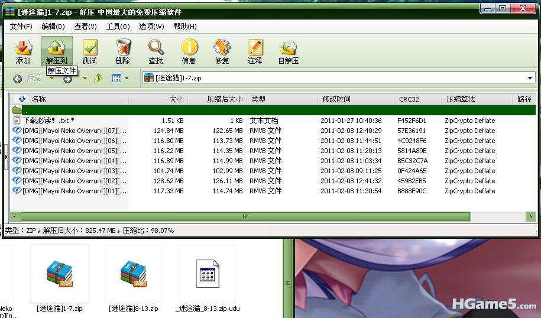Select the 下载必读！.txt file row
The image size is (541, 318).
[x=48, y=121]
